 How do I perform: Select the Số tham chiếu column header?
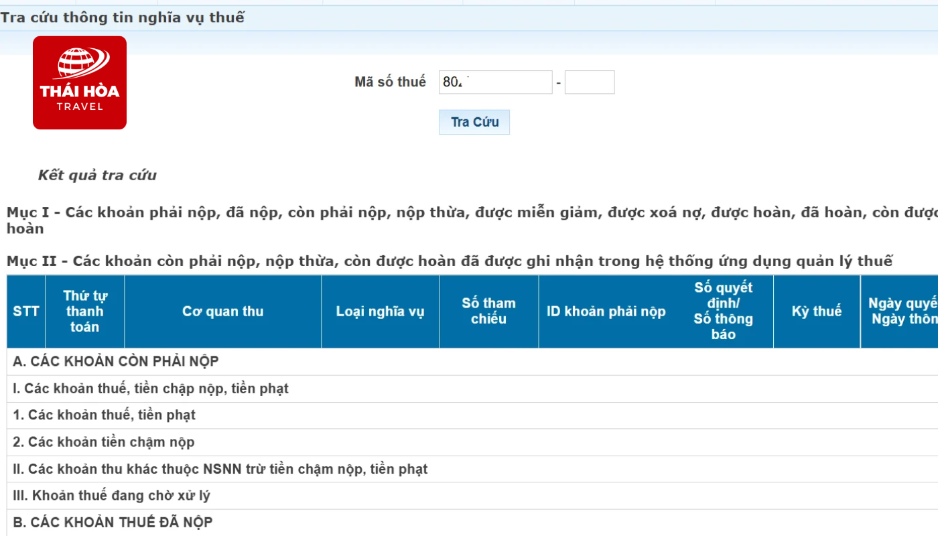tap(489, 312)
